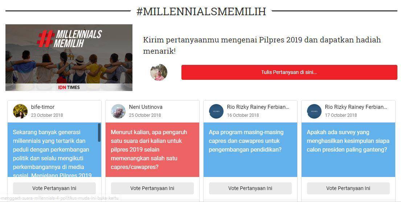Select the red question card about satu suara
401x202 pixels.
(152, 149)
